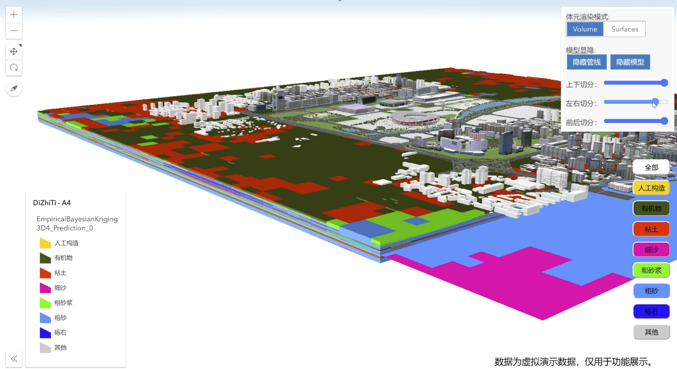The height and width of the screenshot is (369, 677).
Task: Click the 隐藏管线 button
Action: pyautogui.click(x=586, y=62)
